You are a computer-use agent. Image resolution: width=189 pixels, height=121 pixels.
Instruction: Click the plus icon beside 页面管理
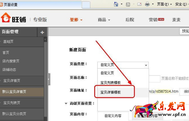42,32
